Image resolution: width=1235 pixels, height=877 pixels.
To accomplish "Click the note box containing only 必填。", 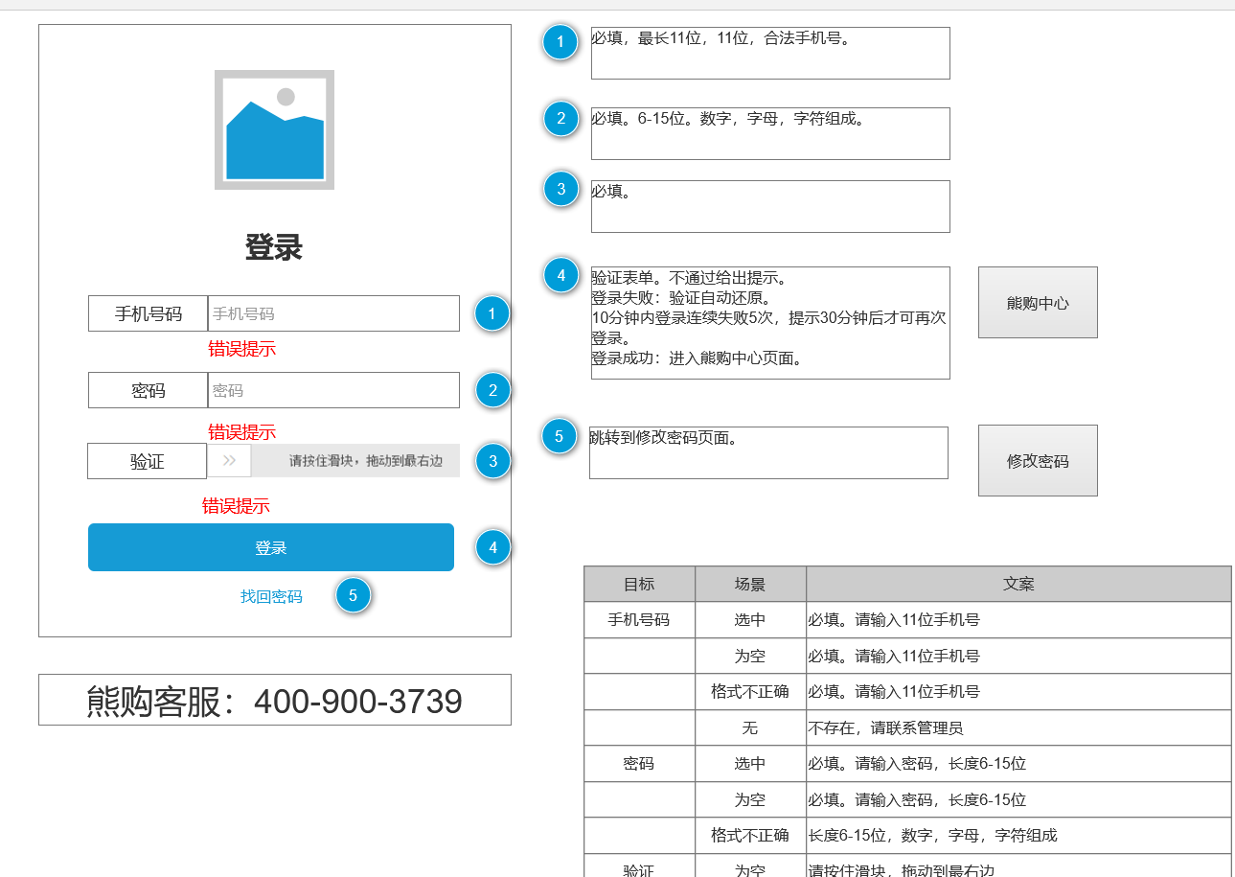I will click(770, 206).
